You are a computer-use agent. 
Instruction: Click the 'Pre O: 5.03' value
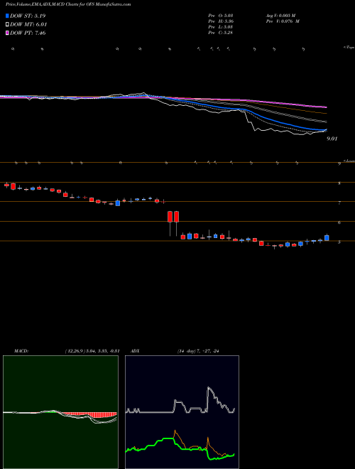coord(221,16)
